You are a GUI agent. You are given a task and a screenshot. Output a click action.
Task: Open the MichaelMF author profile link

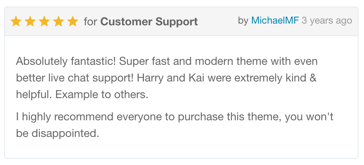click(275, 21)
